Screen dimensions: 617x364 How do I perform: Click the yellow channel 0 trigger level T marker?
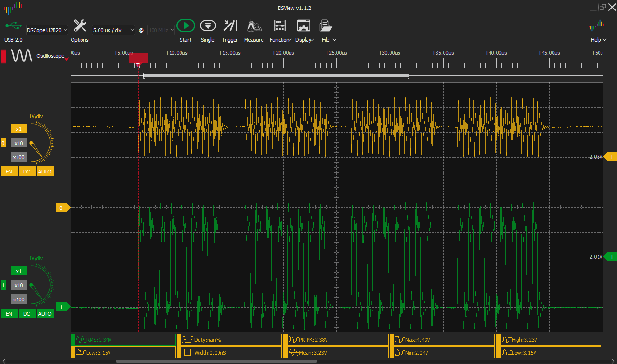[611, 157]
